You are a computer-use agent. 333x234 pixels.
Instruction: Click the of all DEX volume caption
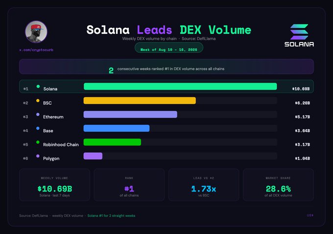[x=278, y=195]
